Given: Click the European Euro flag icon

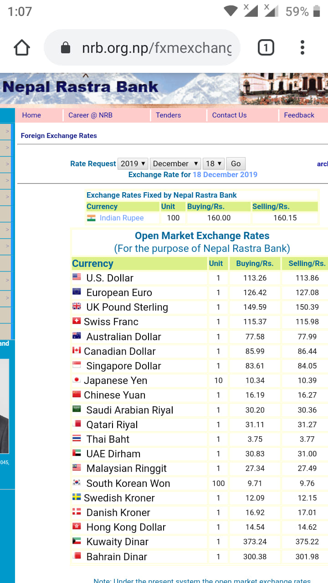Looking at the screenshot, I should tap(77, 291).
